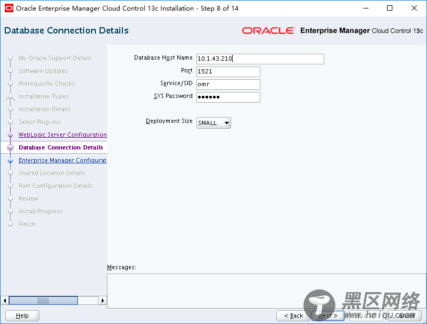Viewport: 427px width, 324px height.
Task: Click the Deployment Size label
Action: (x=169, y=121)
